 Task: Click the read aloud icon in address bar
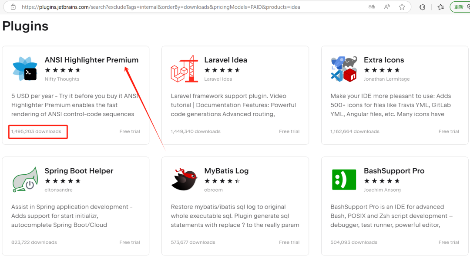(x=387, y=7)
